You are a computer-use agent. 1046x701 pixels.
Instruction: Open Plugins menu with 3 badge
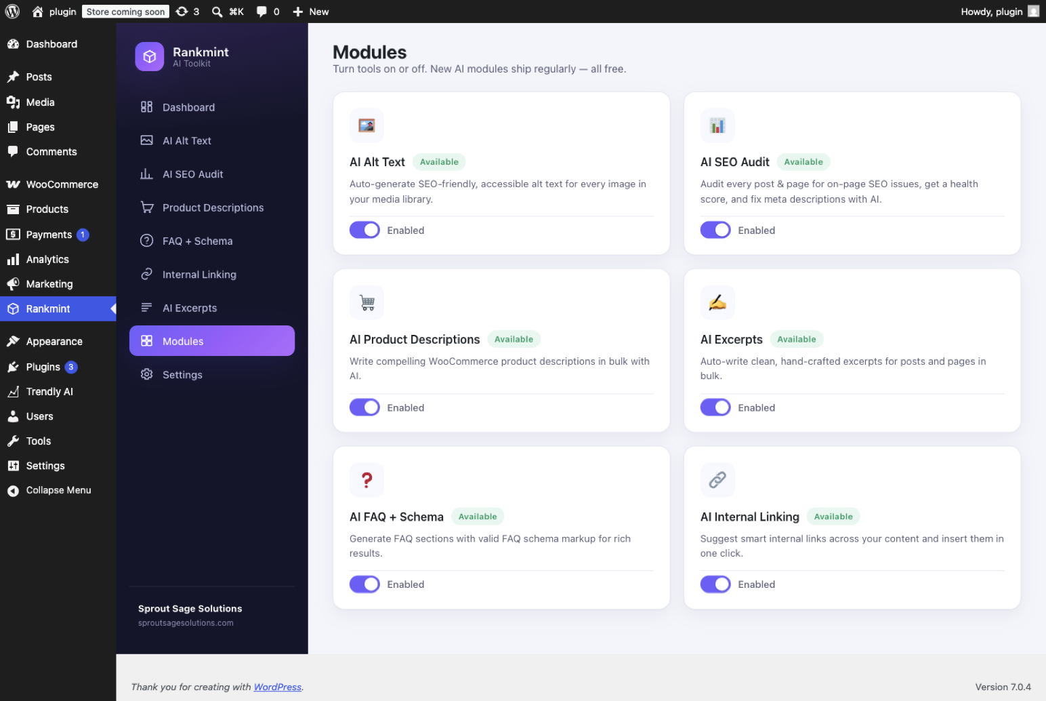tap(58, 367)
